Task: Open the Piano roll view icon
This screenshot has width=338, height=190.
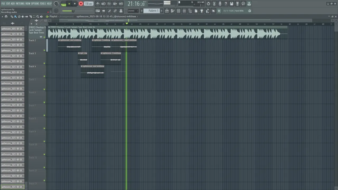Action: pyautogui.click(x=173, y=11)
